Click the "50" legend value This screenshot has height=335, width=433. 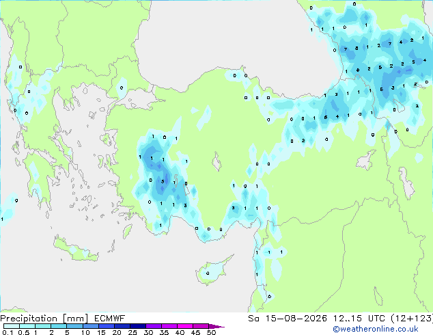pyautogui.click(x=211, y=332)
